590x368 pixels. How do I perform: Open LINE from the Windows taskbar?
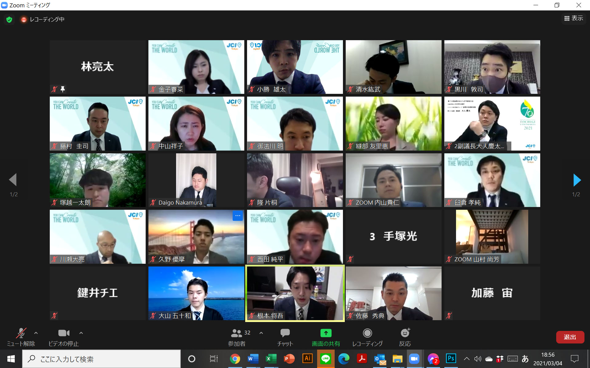click(x=325, y=358)
